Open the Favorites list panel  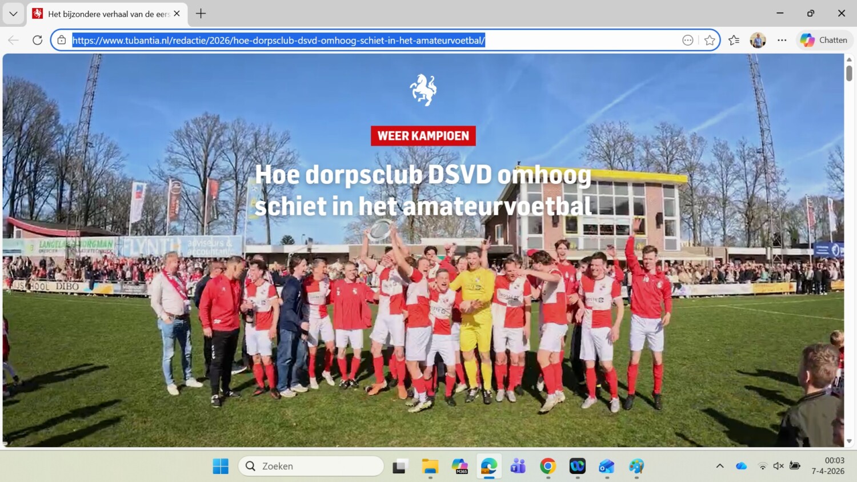tap(734, 40)
